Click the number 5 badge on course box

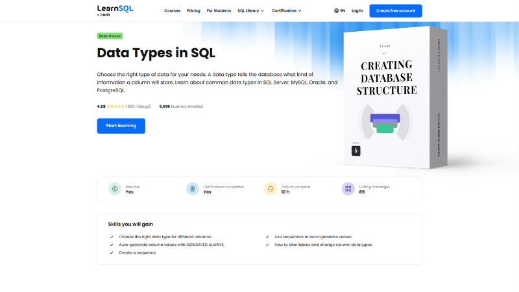tap(356, 151)
